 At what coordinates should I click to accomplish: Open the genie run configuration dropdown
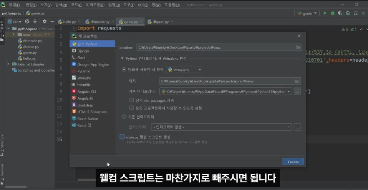click(307, 13)
